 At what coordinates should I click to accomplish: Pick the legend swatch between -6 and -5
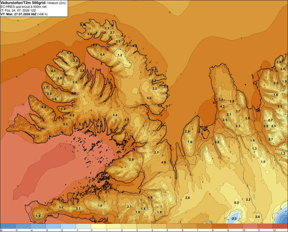8,226
